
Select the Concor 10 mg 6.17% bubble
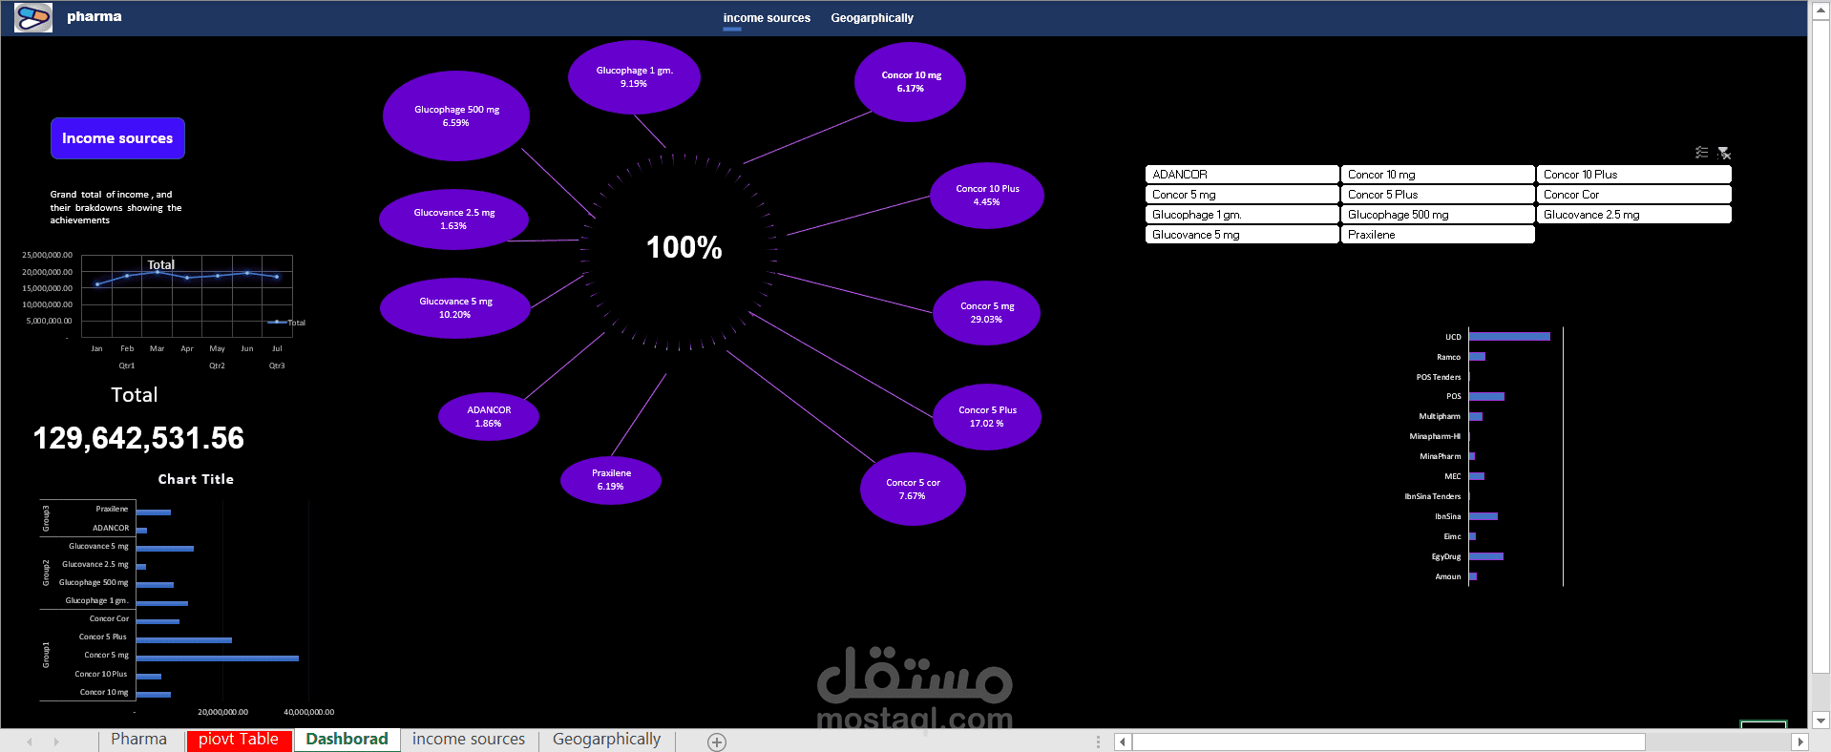(911, 82)
